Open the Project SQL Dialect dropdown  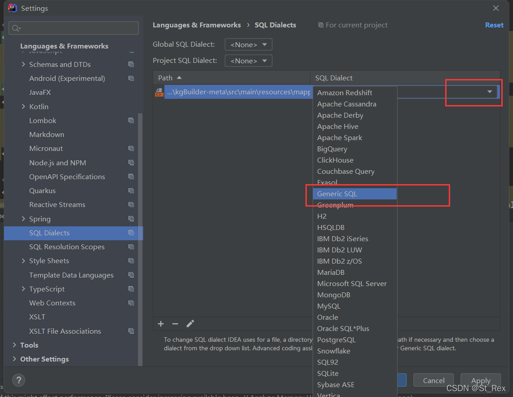(248, 61)
